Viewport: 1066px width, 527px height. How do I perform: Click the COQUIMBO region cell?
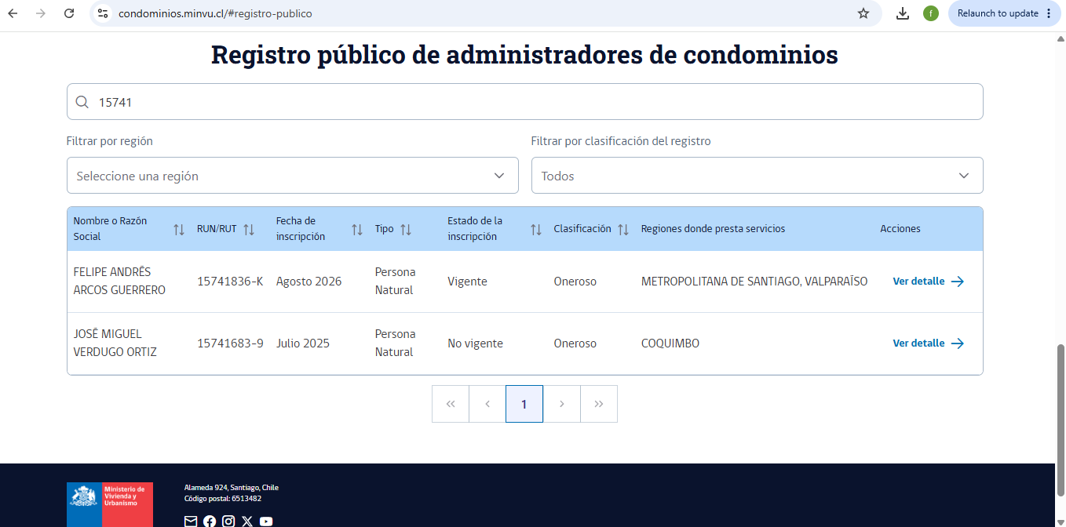(x=670, y=343)
